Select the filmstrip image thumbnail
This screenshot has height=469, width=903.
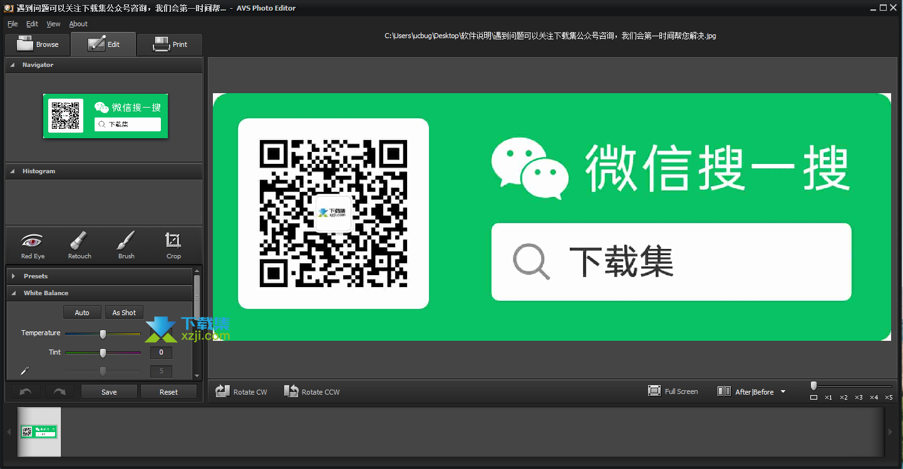[39, 431]
